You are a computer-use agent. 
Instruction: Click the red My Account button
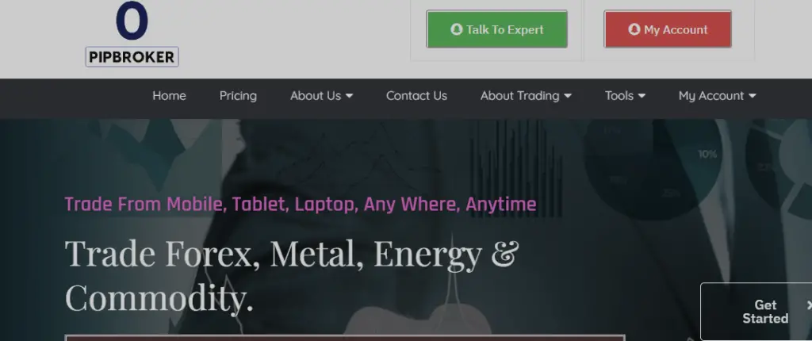pyautogui.click(x=668, y=29)
